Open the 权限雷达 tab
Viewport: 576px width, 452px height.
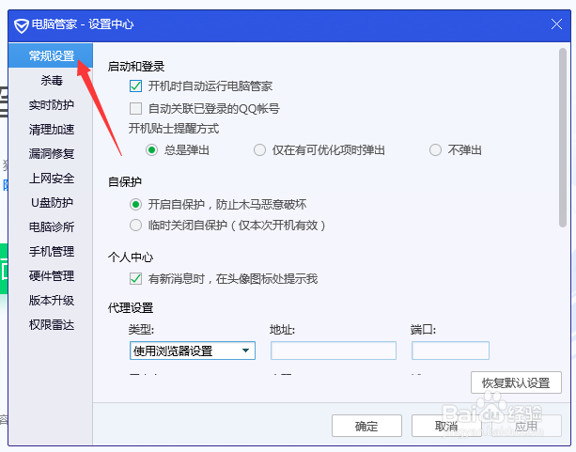tap(52, 324)
